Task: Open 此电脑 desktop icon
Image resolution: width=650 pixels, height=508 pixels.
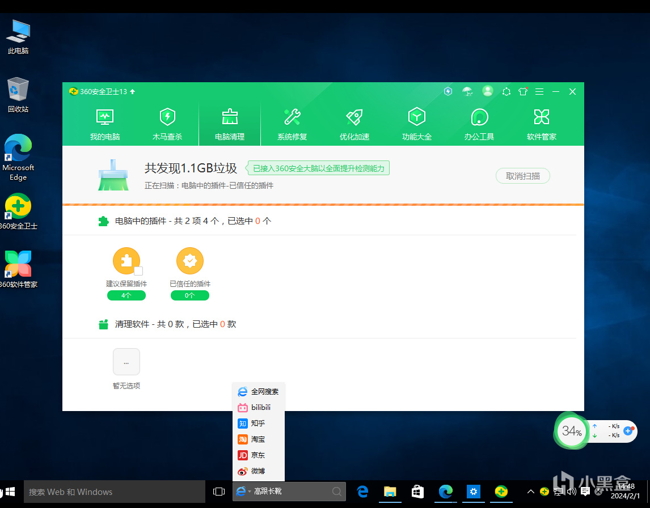Action: (18, 37)
